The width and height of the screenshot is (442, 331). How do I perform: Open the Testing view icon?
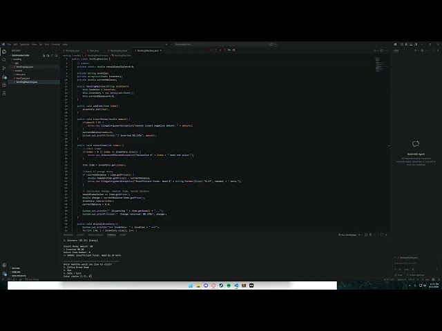[x=4, y=93]
